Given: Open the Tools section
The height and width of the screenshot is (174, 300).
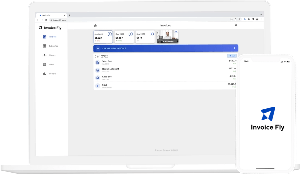Looking at the screenshot, I should 51,64.
